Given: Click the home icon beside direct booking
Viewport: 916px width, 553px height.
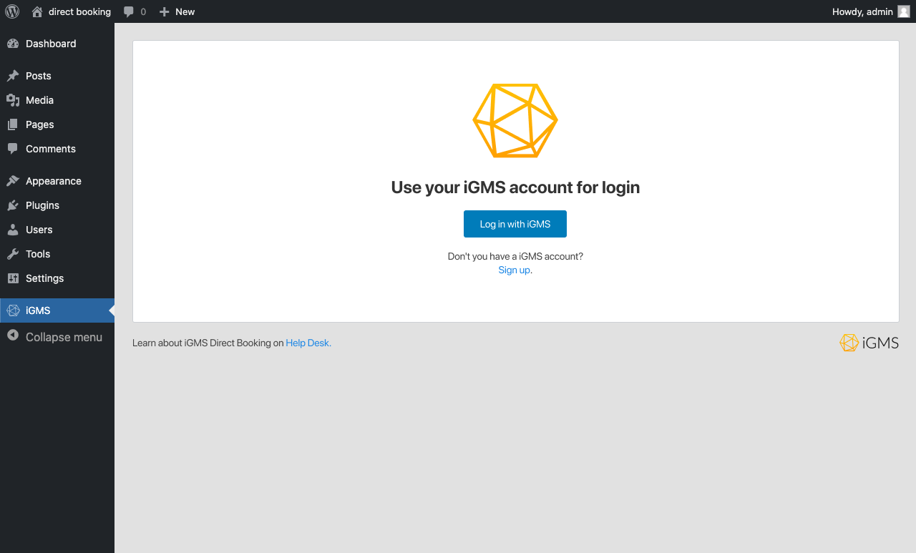Looking at the screenshot, I should [x=37, y=11].
